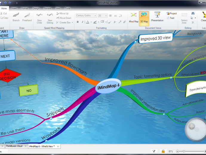The width and height of the screenshot is (206, 155).
Task: Expand the box shape dropdown arrow
Action: pos(106,22)
